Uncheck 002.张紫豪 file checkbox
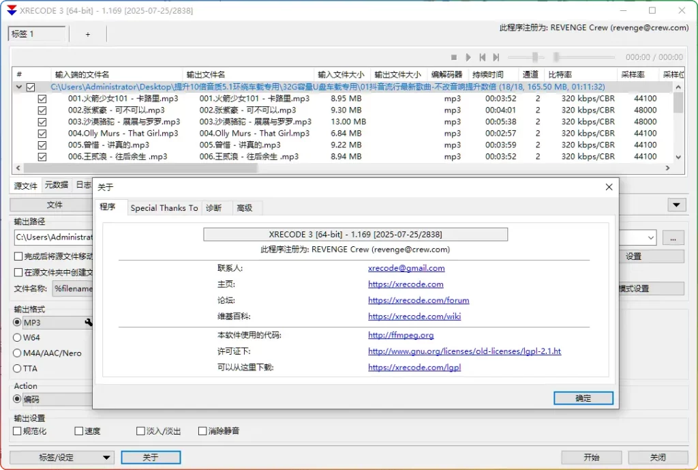Viewport: 698px width, 470px height. click(42, 110)
